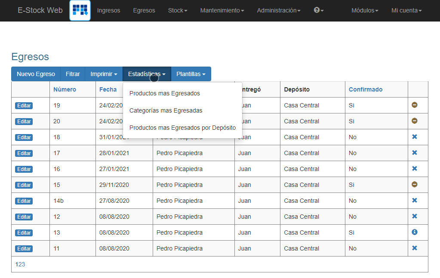Screen dimensions: 440x278
Task: Click the Nuevo Egreso button
Action: point(36,74)
